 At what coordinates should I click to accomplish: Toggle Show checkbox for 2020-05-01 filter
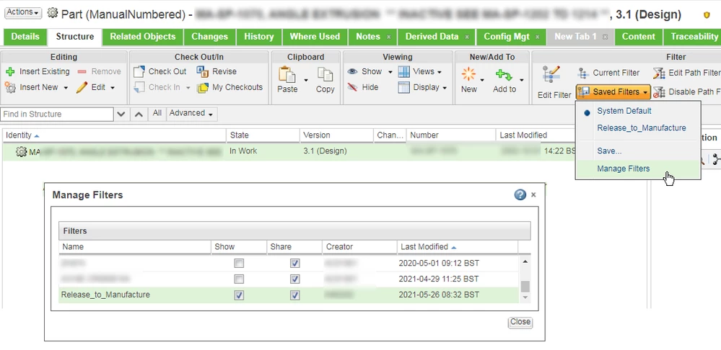click(x=239, y=264)
